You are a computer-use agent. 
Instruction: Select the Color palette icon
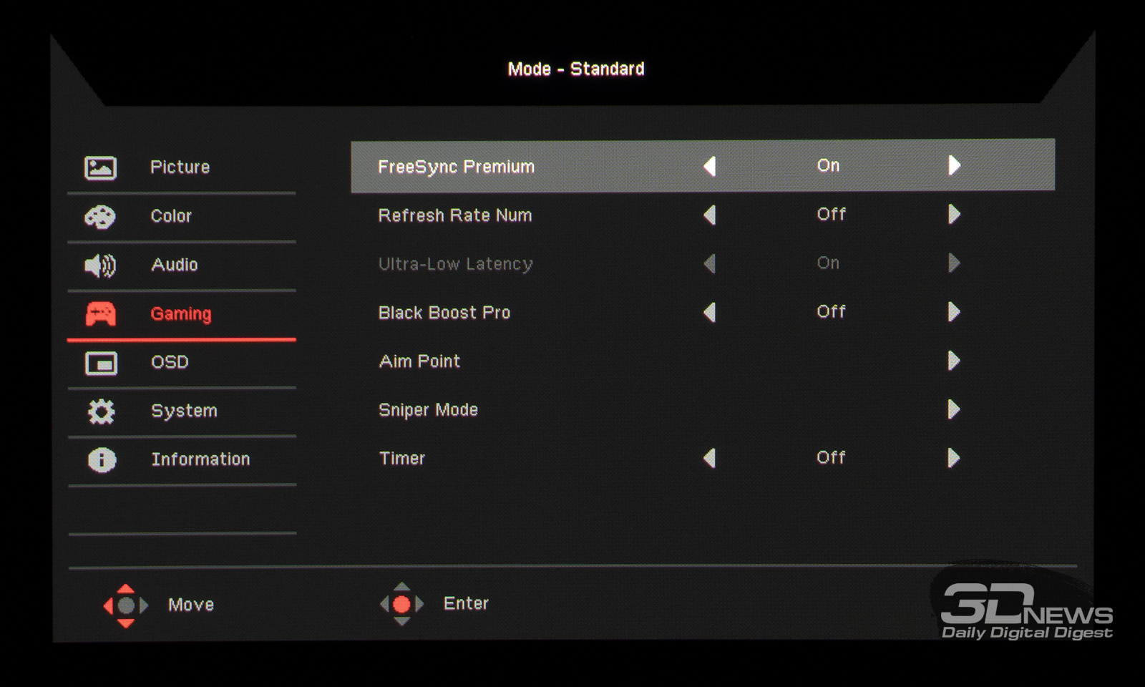point(100,217)
